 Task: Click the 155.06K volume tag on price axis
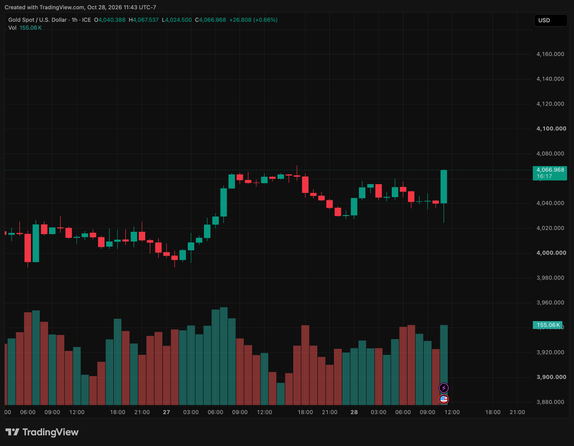[x=547, y=325]
